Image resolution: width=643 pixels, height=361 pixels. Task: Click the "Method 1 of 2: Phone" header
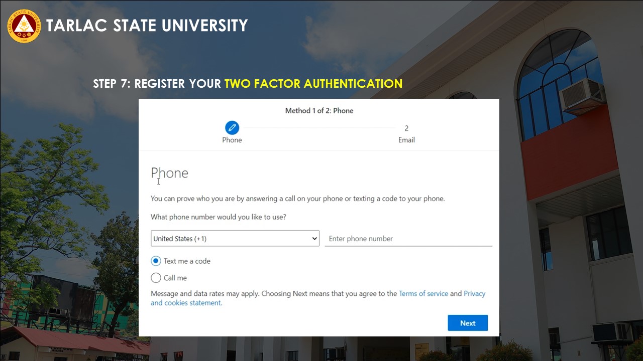(319, 111)
